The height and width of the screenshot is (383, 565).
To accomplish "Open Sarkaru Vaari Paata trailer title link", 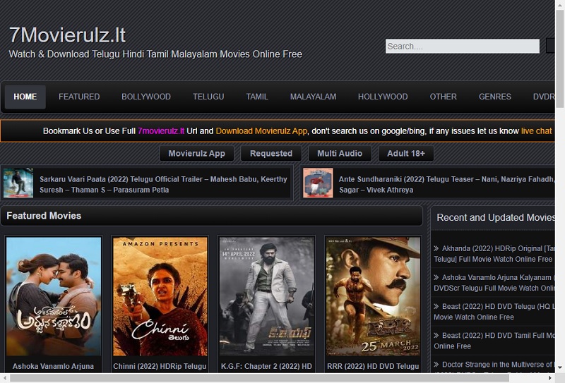I will tap(163, 184).
